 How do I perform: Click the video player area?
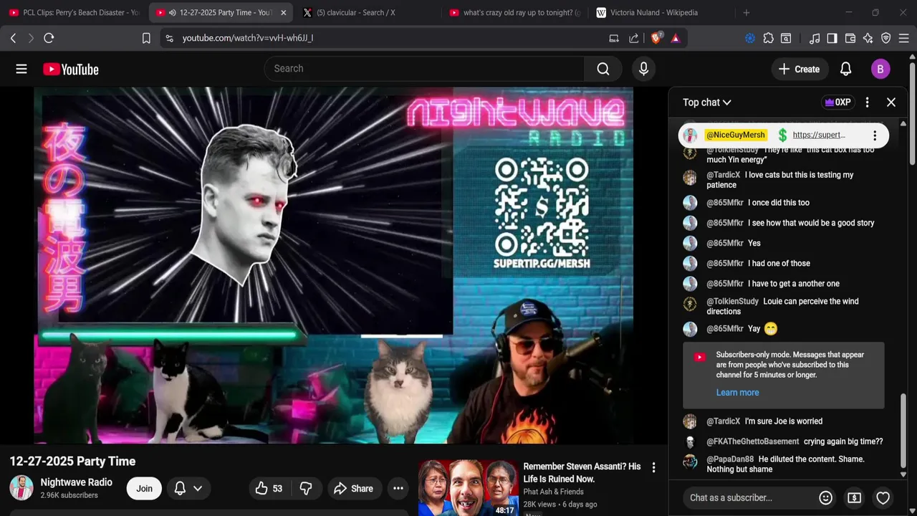pos(333,265)
